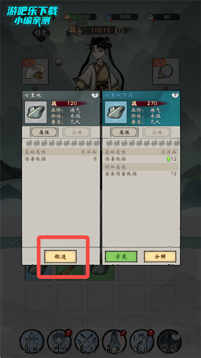201x358 pixels.
Task: Click the 锻造 forge button
Action: 60,257
